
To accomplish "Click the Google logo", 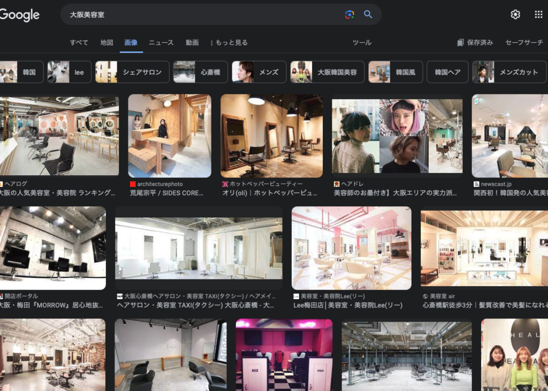I will (x=20, y=15).
